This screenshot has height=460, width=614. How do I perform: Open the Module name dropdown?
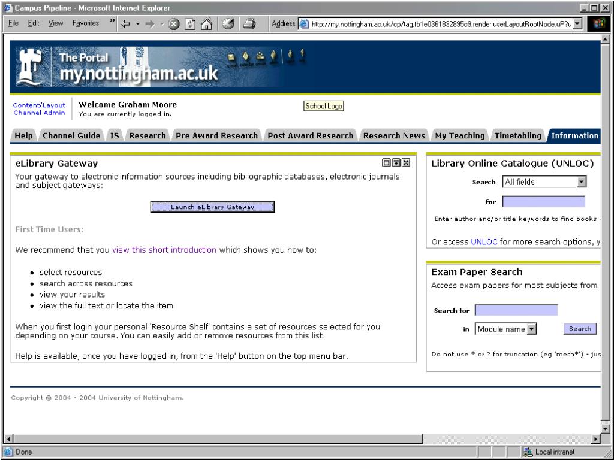505,329
